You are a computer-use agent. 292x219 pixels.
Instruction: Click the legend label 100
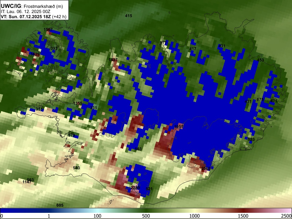(97, 216)
